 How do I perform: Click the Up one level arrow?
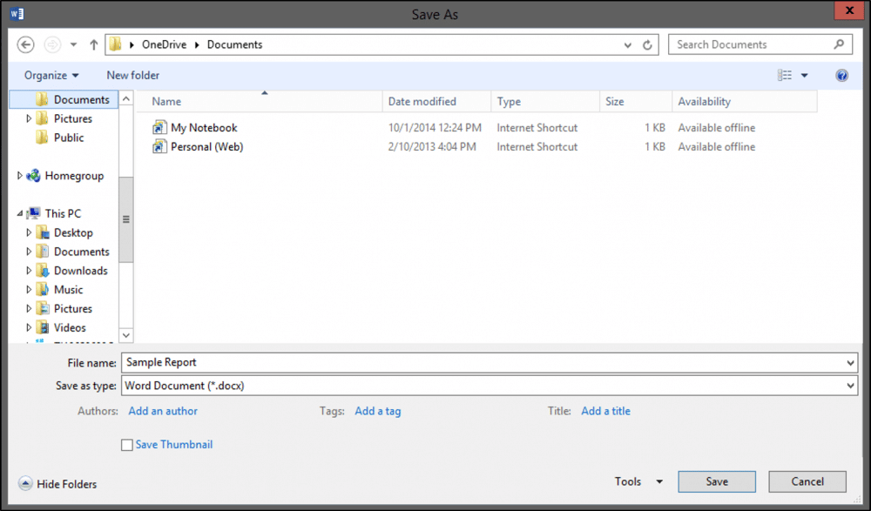click(x=94, y=44)
